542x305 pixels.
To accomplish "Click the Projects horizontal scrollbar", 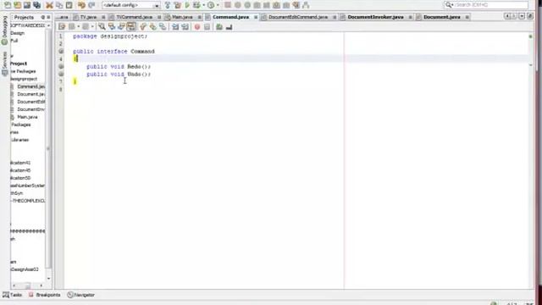I will 28,286.
